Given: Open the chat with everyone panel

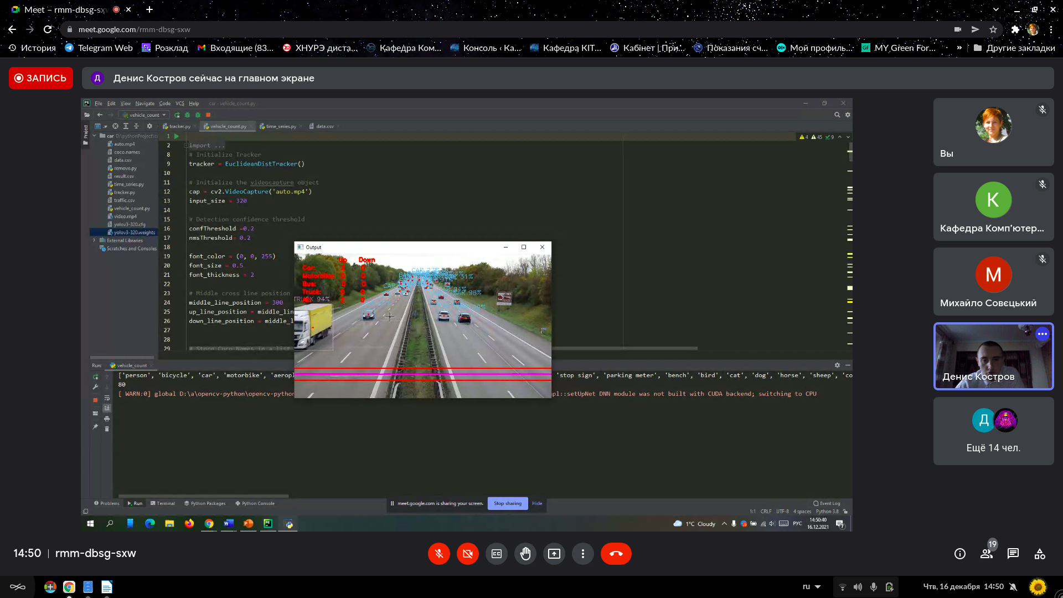Looking at the screenshot, I should [x=1013, y=554].
